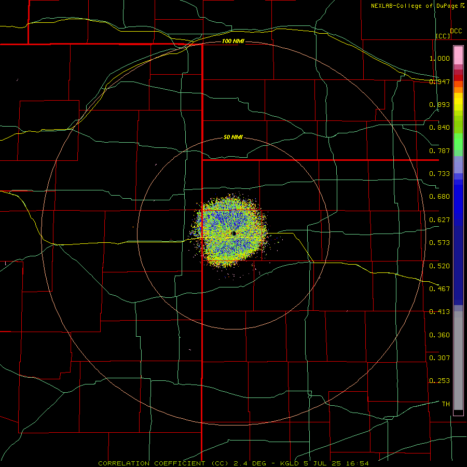Click the 0.573 scale value
The image size is (467, 467).
439,243
